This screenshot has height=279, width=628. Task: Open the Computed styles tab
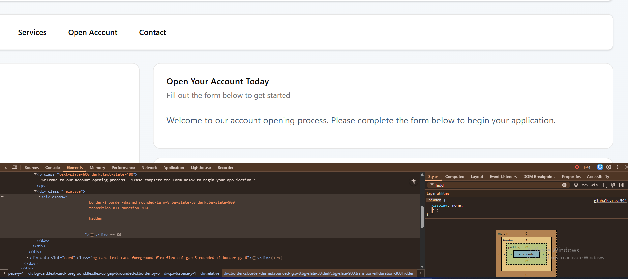[x=455, y=177]
